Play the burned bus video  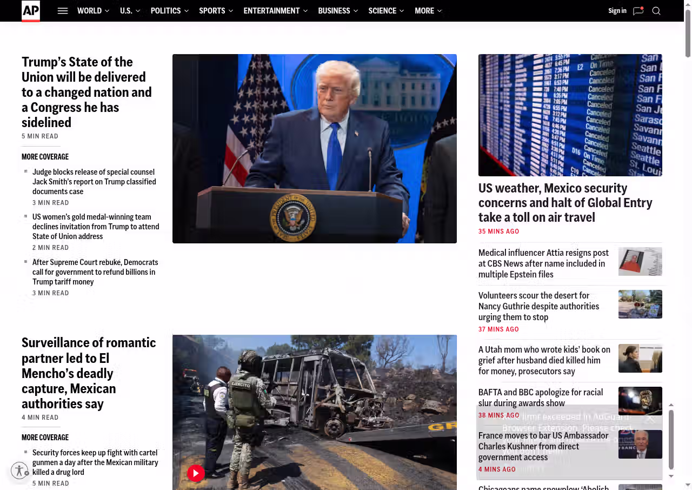click(x=196, y=473)
